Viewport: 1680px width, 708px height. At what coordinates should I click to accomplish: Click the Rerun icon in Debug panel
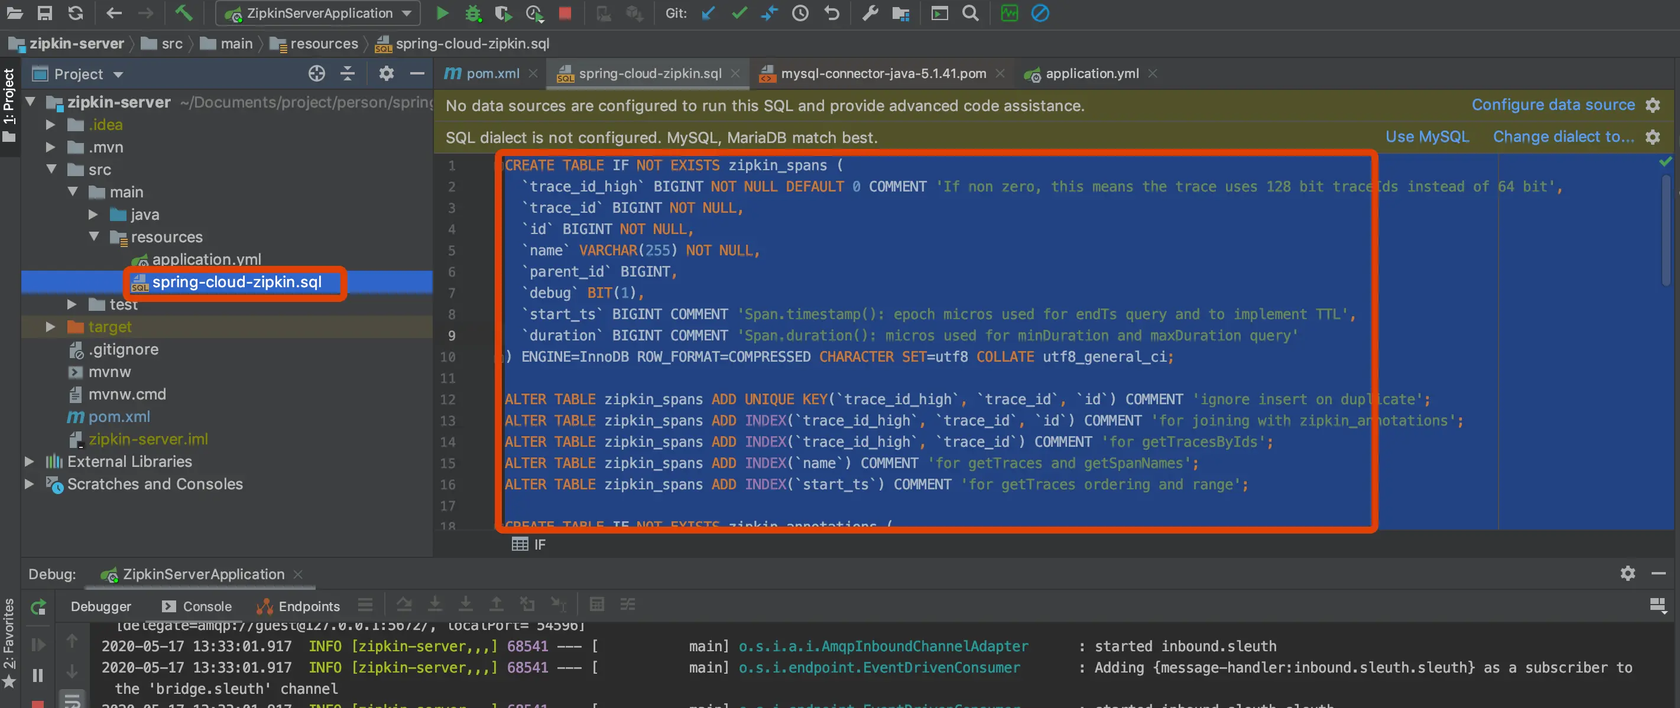tap(38, 607)
